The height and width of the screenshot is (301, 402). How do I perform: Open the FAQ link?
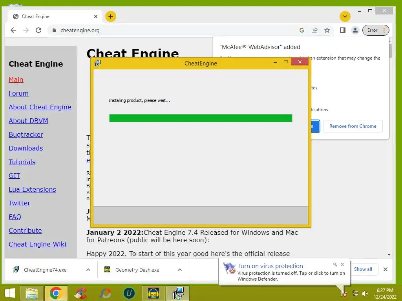point(15,217)
